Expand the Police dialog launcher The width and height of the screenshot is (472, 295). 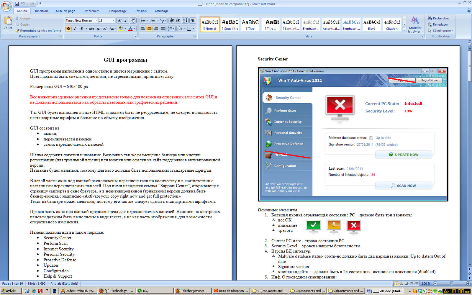(x=135, y=36)
